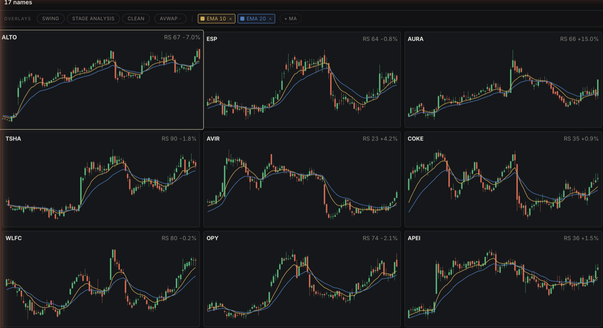The width and height of the screenshot is (603, 328).
Task: Click the OVERLAYS label
Action: pos(17,18)
